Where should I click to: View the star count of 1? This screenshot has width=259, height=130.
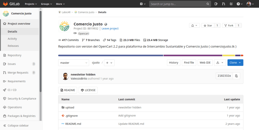pos(217,25)
